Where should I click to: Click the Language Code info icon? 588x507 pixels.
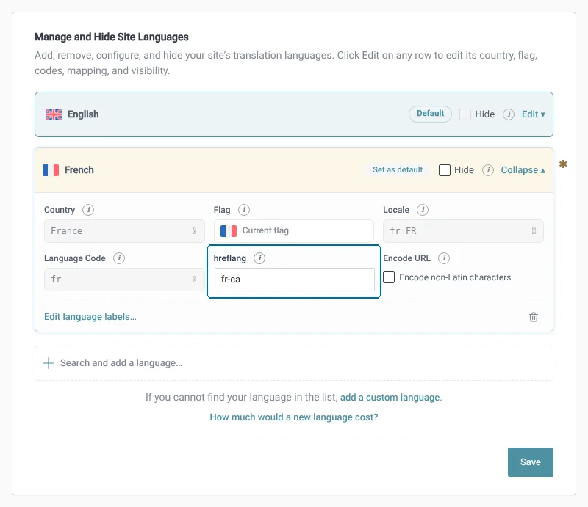point(119,258)
